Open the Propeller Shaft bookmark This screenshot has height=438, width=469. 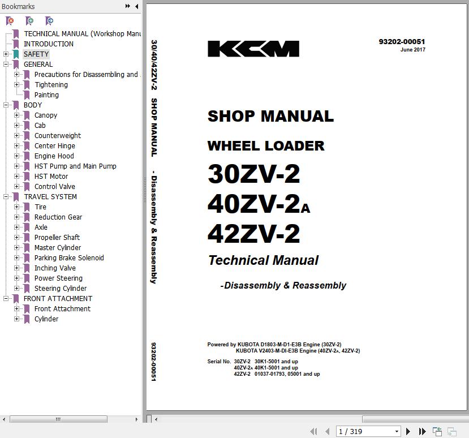[x=57, y=237]
